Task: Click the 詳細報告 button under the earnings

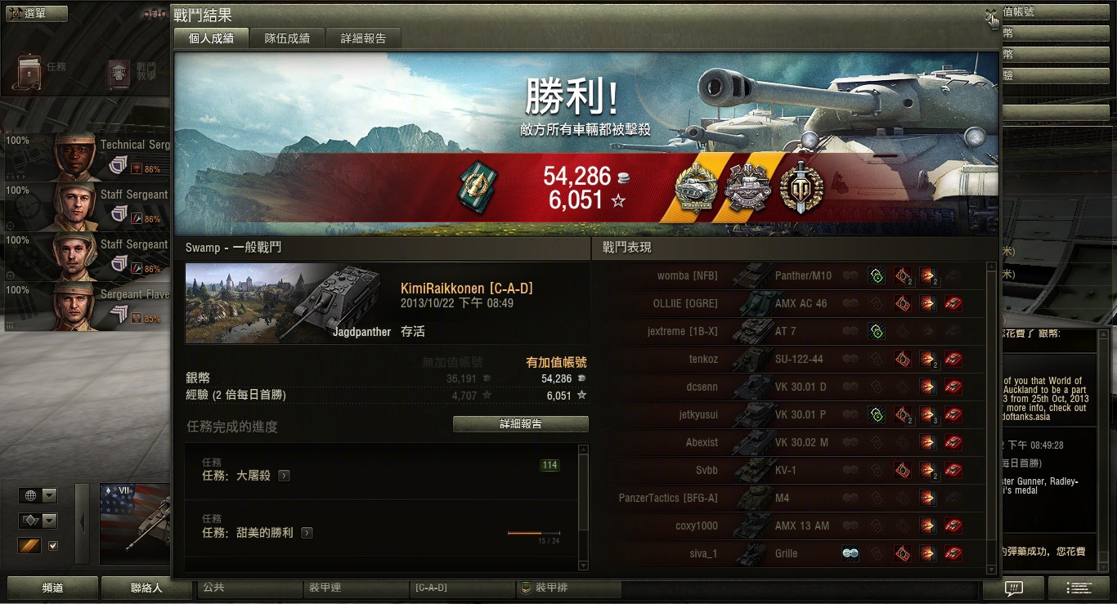Action: pos(521,424)
